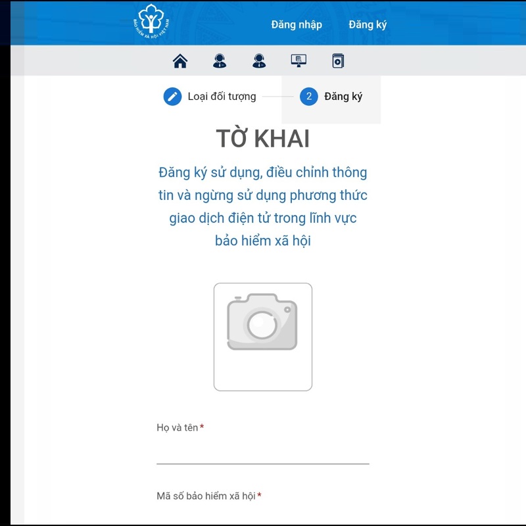Click the photo upload frame
Screen dimensions: 526x526
click(262, 337)
